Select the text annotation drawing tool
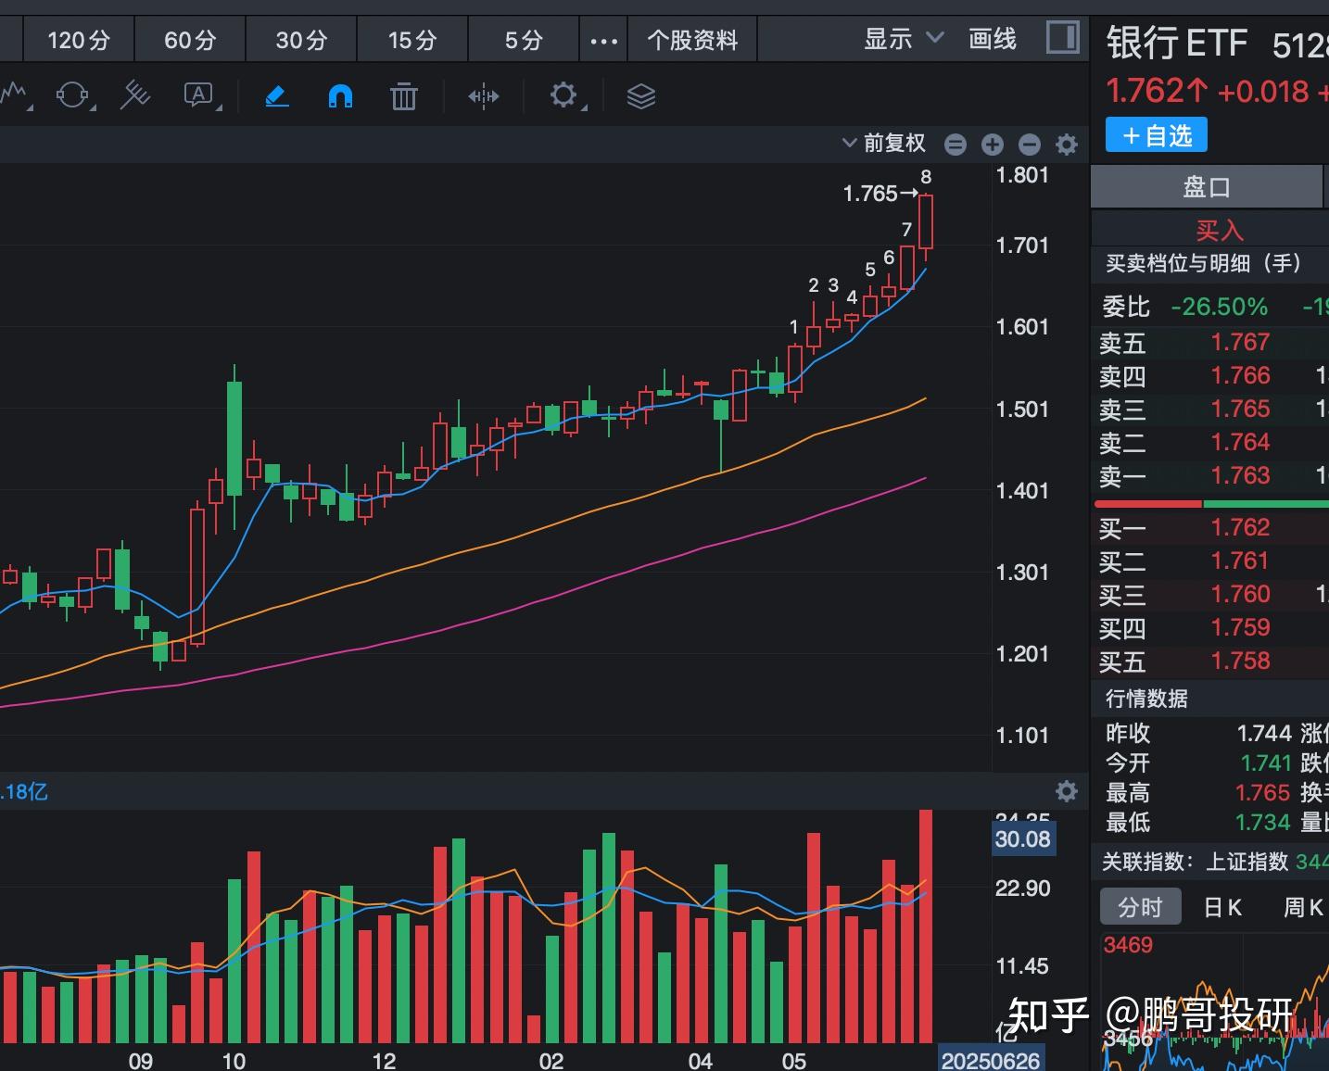The width and height of the screenshot is (1329, 1071). tap(199, 95)
